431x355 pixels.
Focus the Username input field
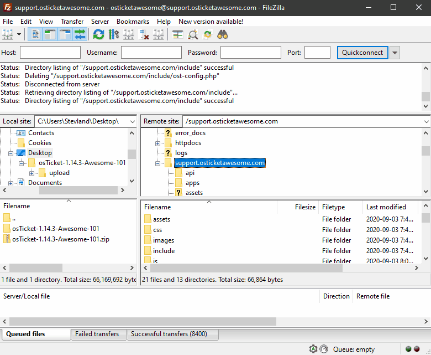pos(151,52)
